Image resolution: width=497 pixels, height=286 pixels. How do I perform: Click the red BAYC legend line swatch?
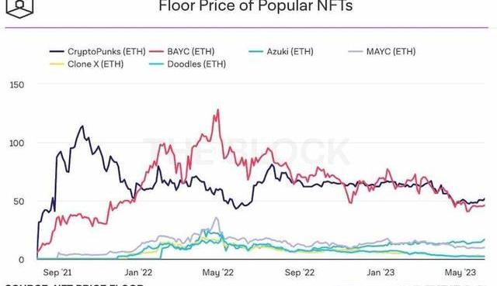point(156,52)
